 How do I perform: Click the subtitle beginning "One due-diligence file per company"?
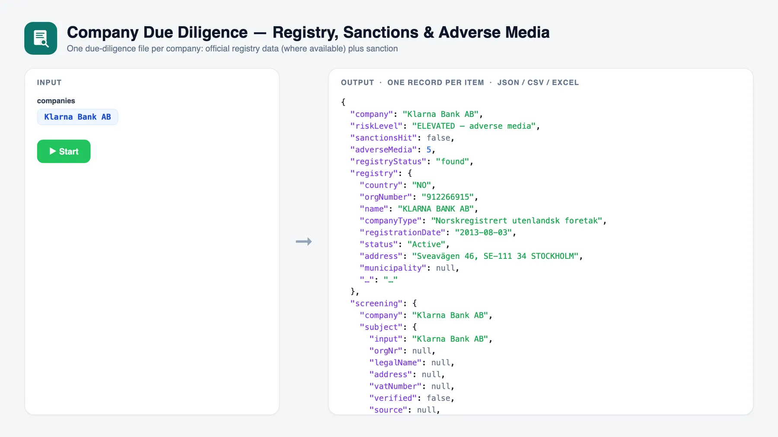click(x=232, y=49)
